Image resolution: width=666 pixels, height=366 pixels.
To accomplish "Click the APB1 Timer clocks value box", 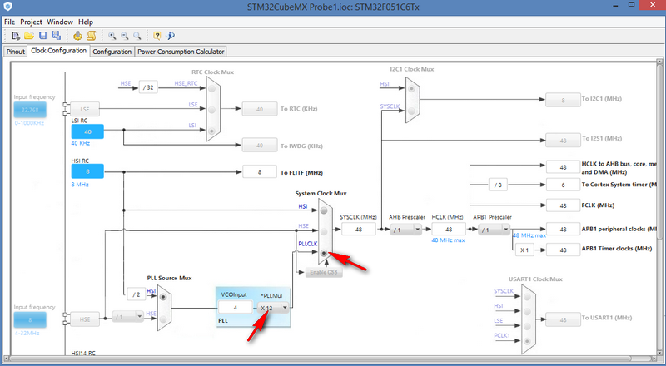I will coord(563,250).
